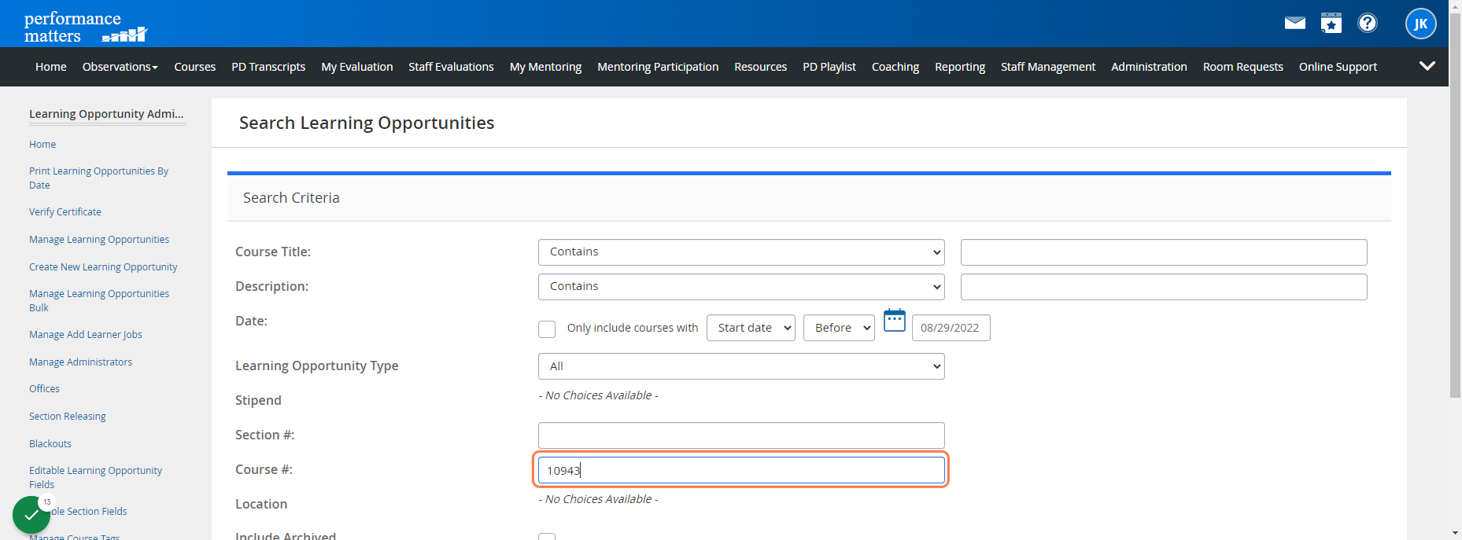
Task: Open Print Learning Opportunities By Date link
Action: (98, 178)
